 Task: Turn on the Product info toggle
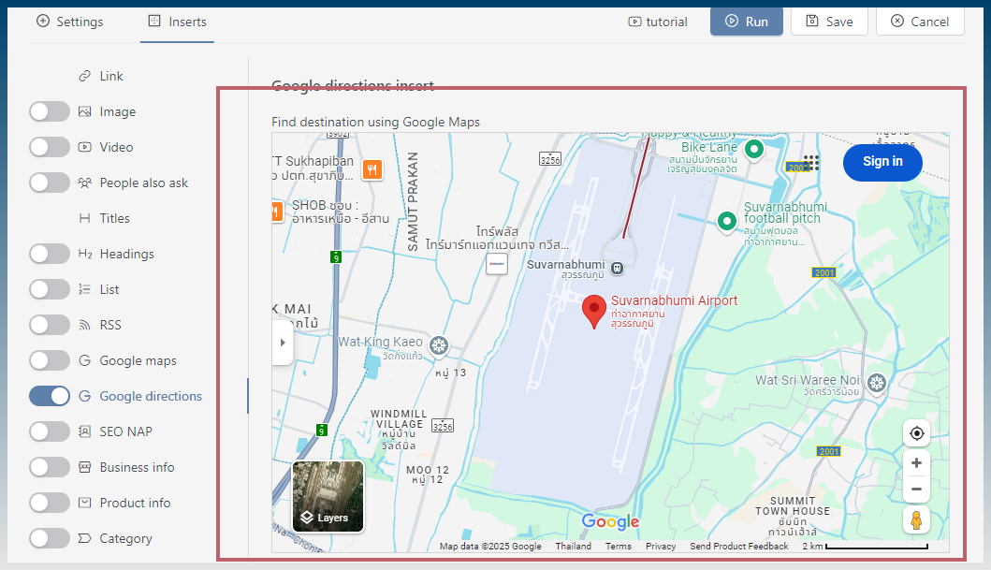50,503
